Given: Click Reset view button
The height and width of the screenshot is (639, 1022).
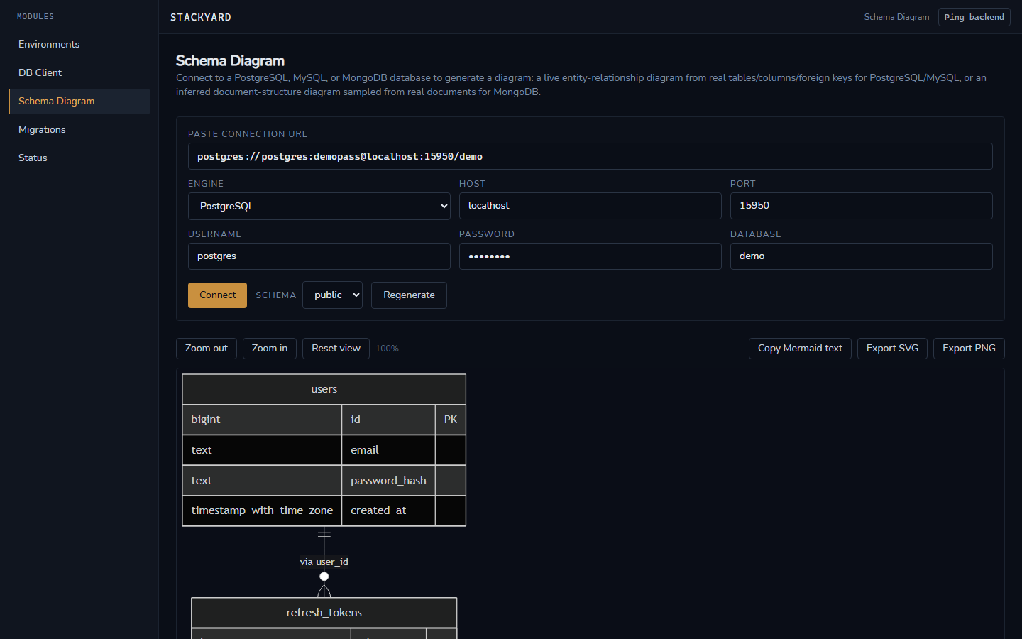Looking at the screenshot, I should 336,349.
